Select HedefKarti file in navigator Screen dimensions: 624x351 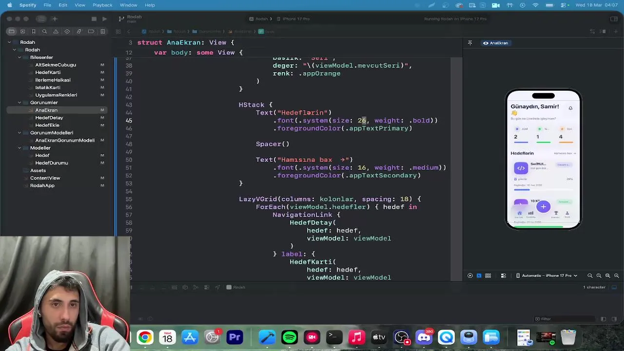pos(48,72)
